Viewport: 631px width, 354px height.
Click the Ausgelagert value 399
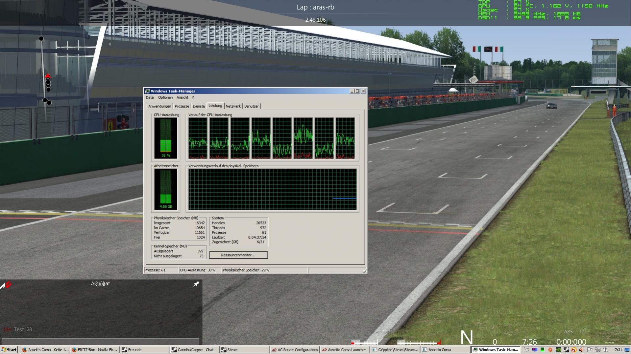(200, 251)
